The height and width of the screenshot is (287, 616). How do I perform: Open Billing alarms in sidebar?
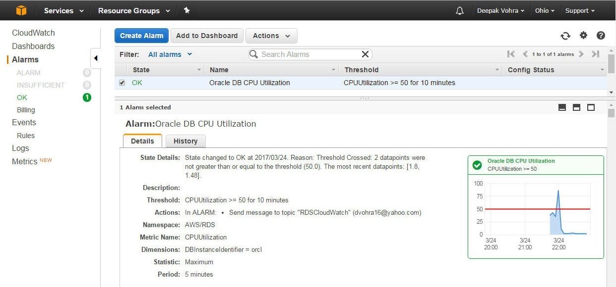pos(26,110)
